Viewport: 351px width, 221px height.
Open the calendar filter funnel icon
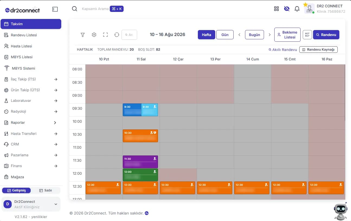[x=83, y=35]
